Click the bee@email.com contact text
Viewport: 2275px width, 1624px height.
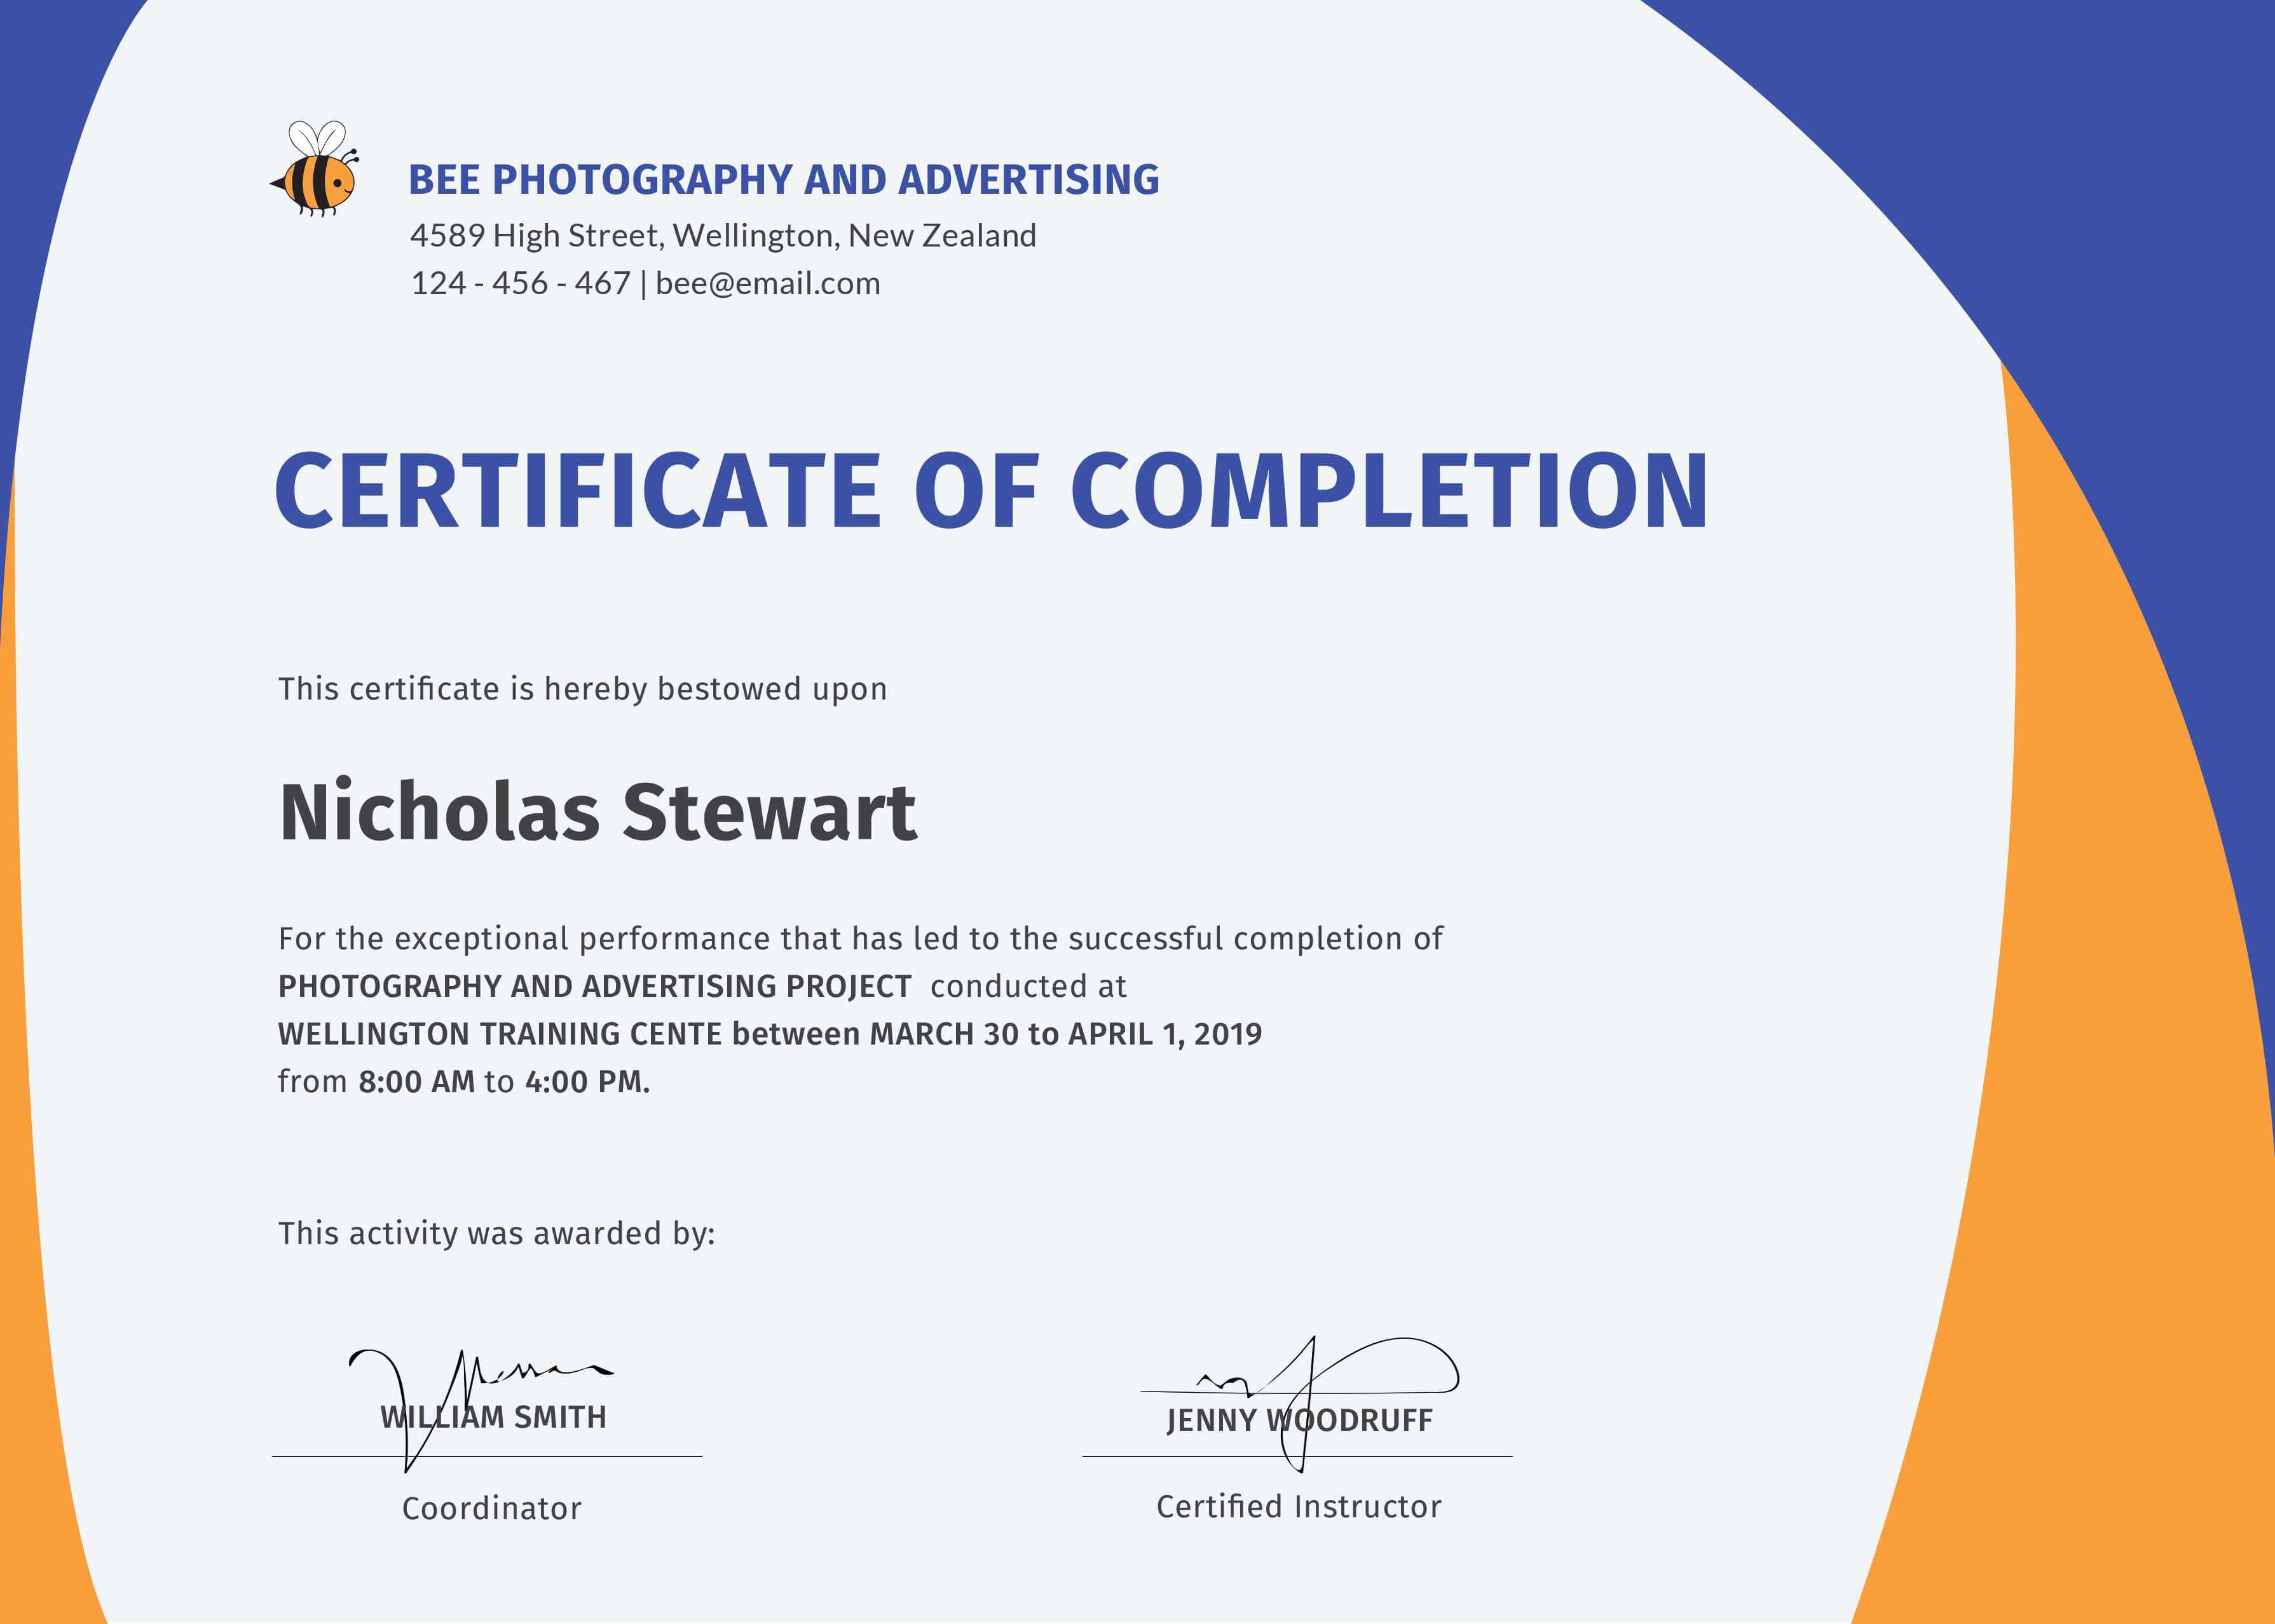coord(767,284)
